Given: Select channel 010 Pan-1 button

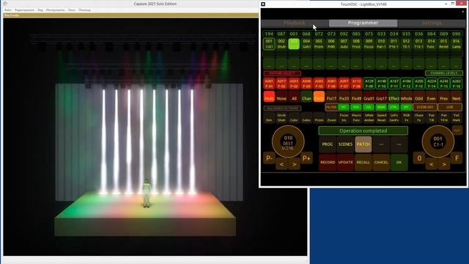Looking at the screenshot, I should [x=381, y=44].
